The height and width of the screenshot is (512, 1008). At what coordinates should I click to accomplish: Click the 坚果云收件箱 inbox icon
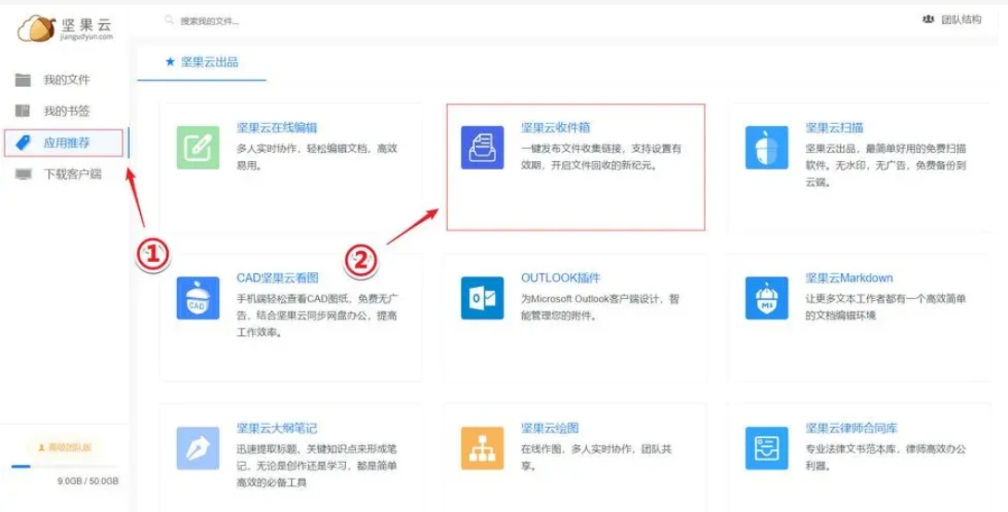tap(482, 147)
